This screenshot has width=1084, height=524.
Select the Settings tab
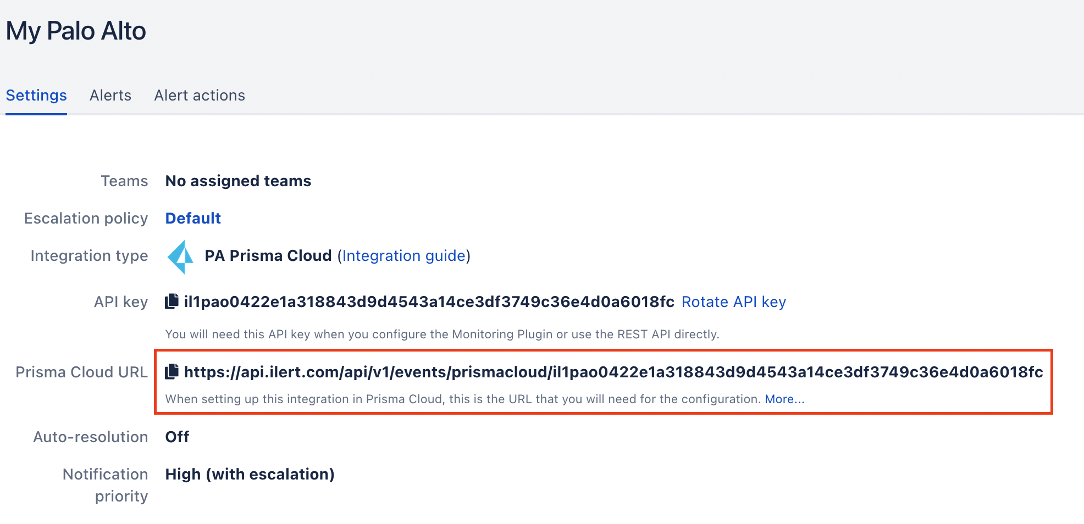point(36,96)
